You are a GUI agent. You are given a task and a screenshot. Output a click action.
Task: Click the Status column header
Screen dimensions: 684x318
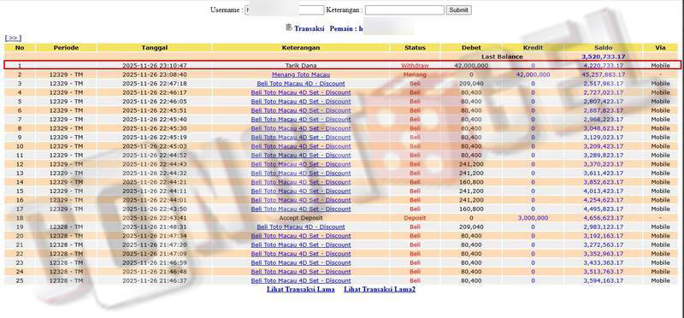click(x=415, y=48)
